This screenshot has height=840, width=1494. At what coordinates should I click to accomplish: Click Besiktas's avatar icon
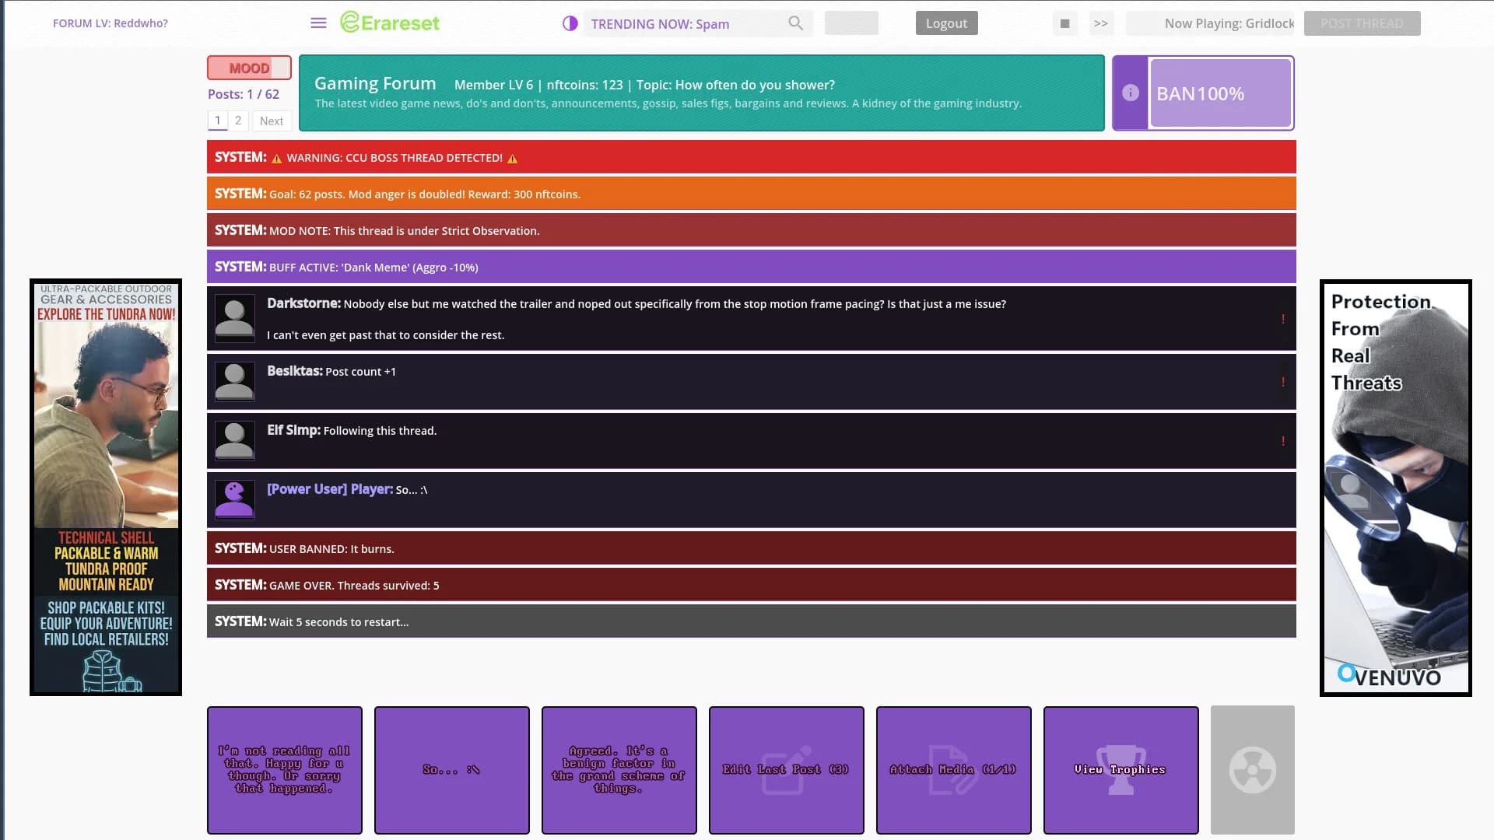tap(234, 381)
